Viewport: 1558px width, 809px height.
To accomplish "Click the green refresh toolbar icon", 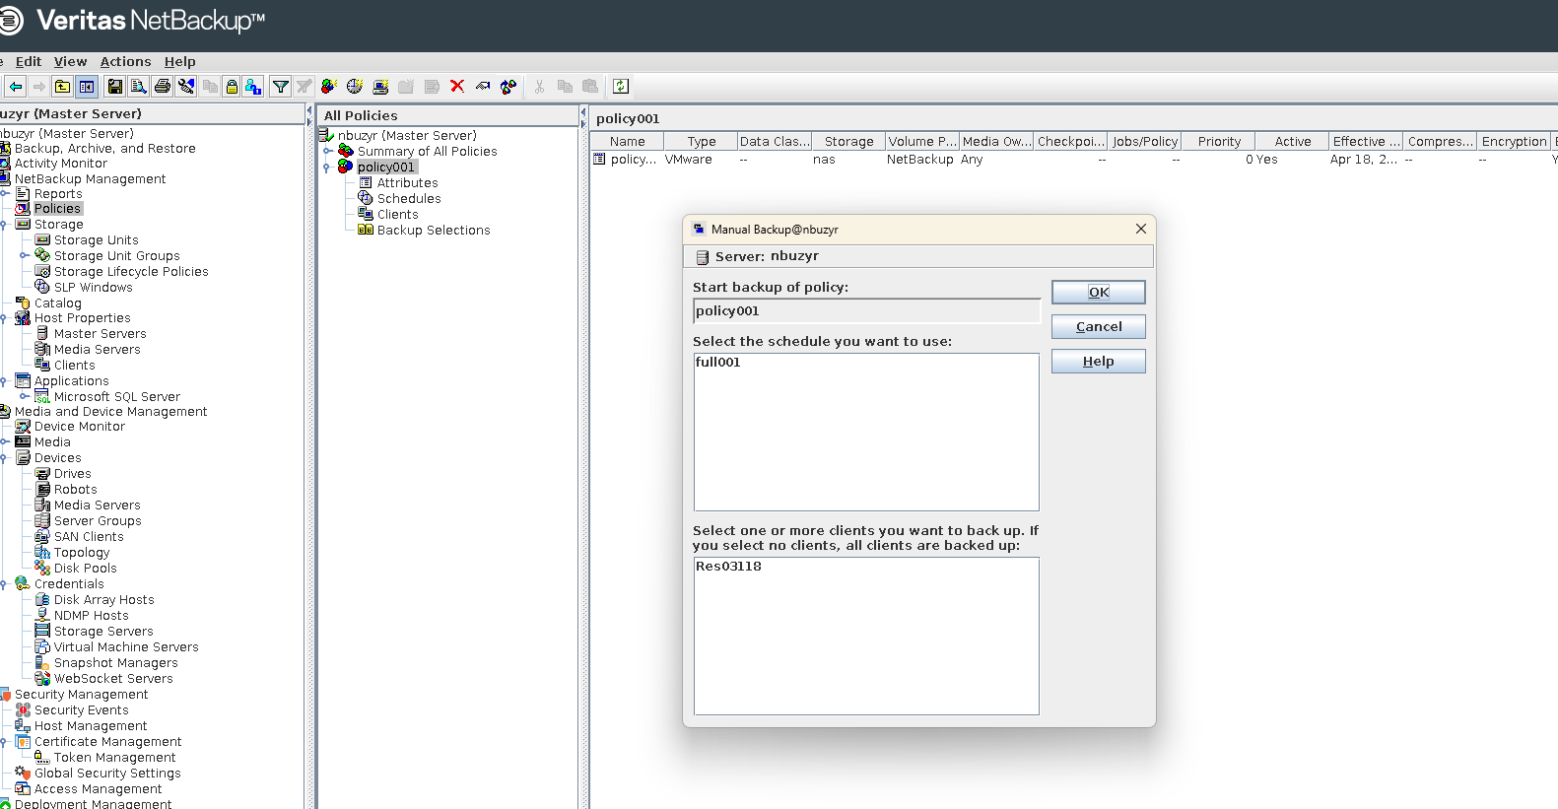I will [x=621, y=87].
